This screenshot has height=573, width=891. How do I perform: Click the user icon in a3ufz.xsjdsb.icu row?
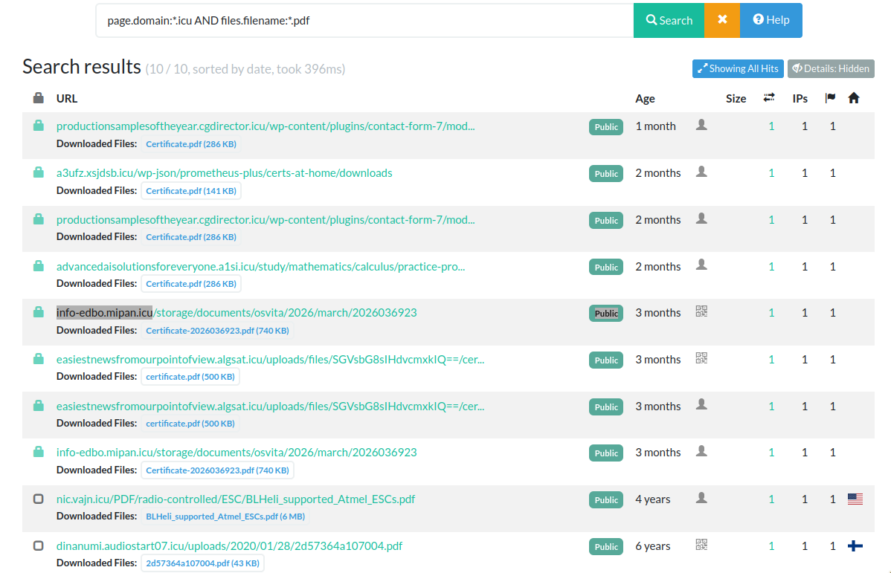coord(702,172)
